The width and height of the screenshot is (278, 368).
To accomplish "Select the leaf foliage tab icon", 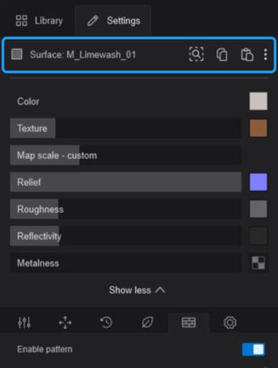I will coord(147,323).
